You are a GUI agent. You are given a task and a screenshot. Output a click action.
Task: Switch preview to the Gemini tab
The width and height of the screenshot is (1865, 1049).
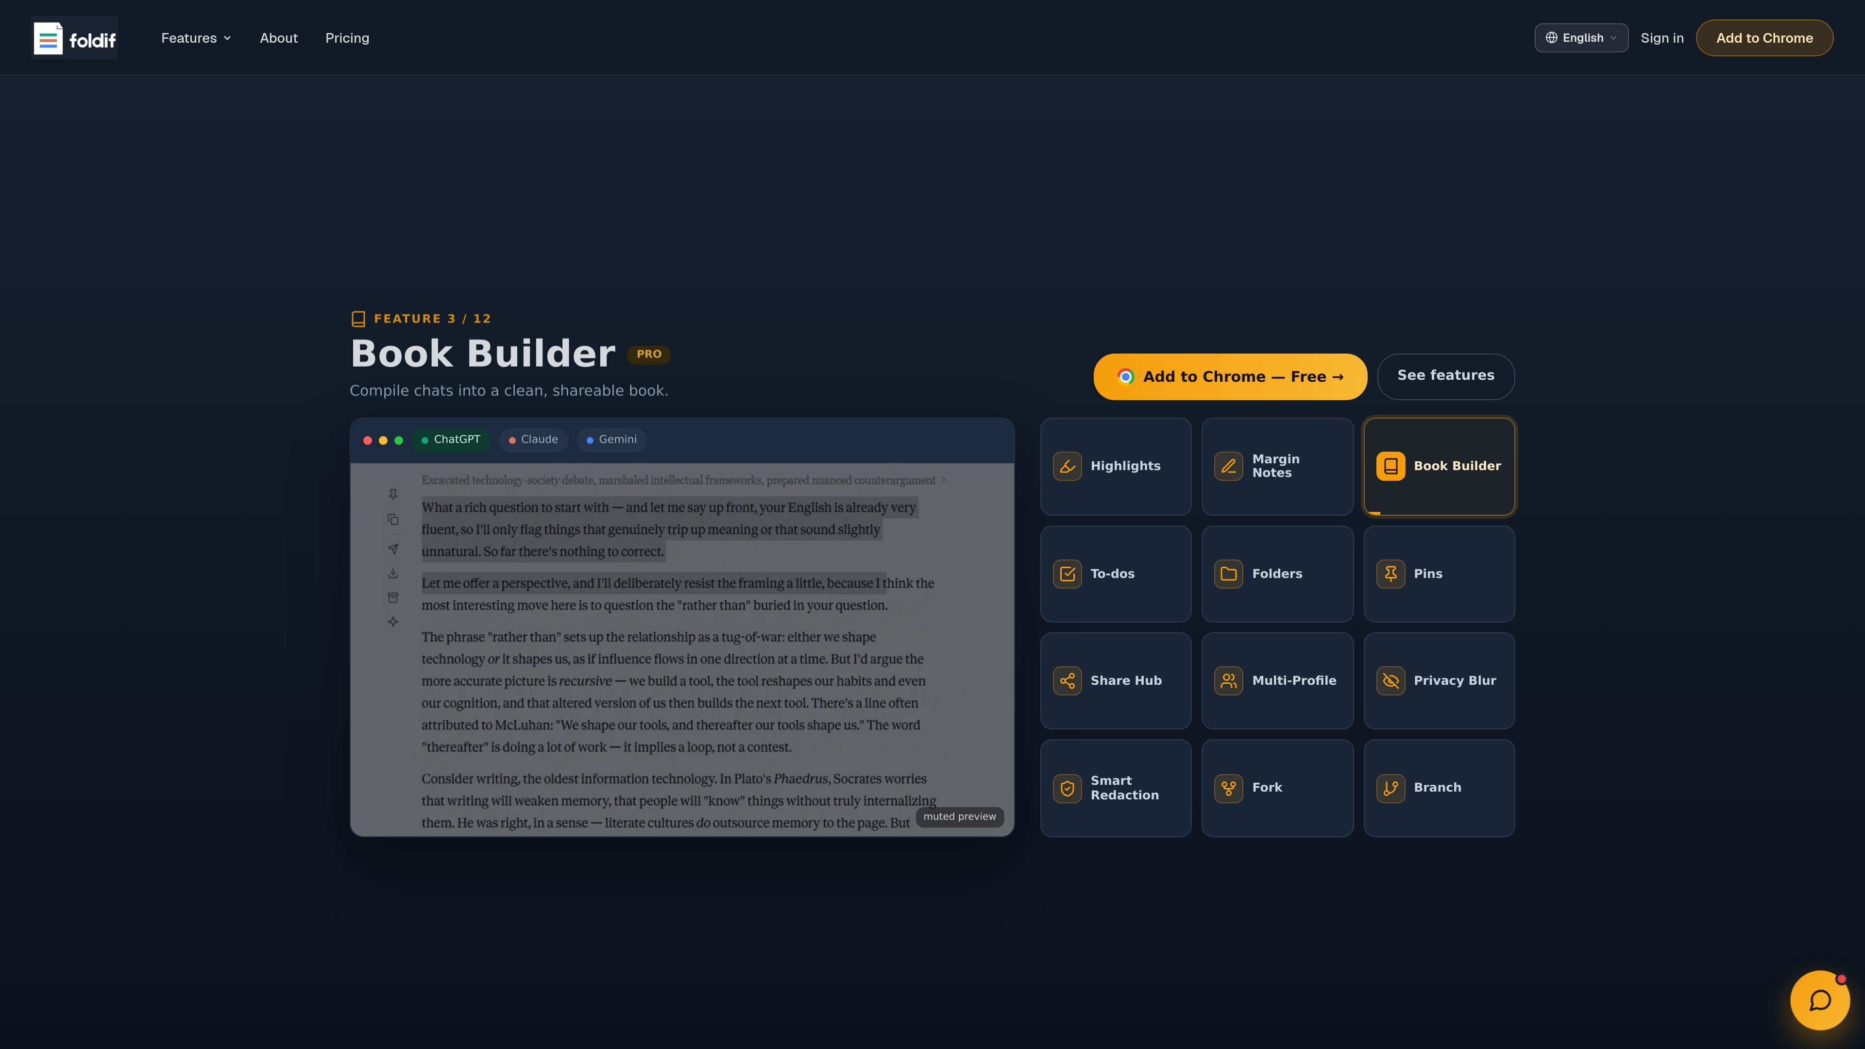coord(612,440)
